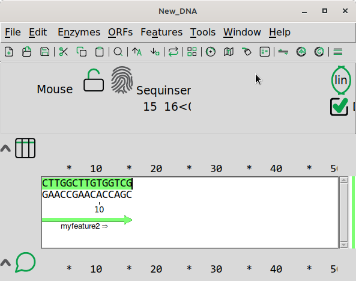
Task: Click the save floppy disk icon
Action: [x=45, y=52]
